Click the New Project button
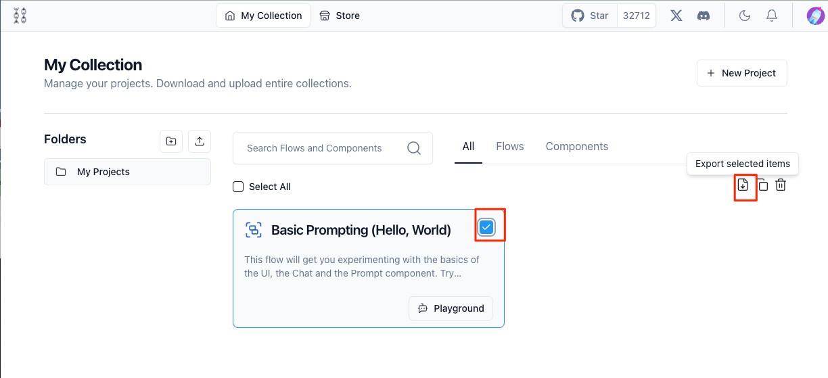The width and height of the screenshot is (828, 378). click(742, 73)
